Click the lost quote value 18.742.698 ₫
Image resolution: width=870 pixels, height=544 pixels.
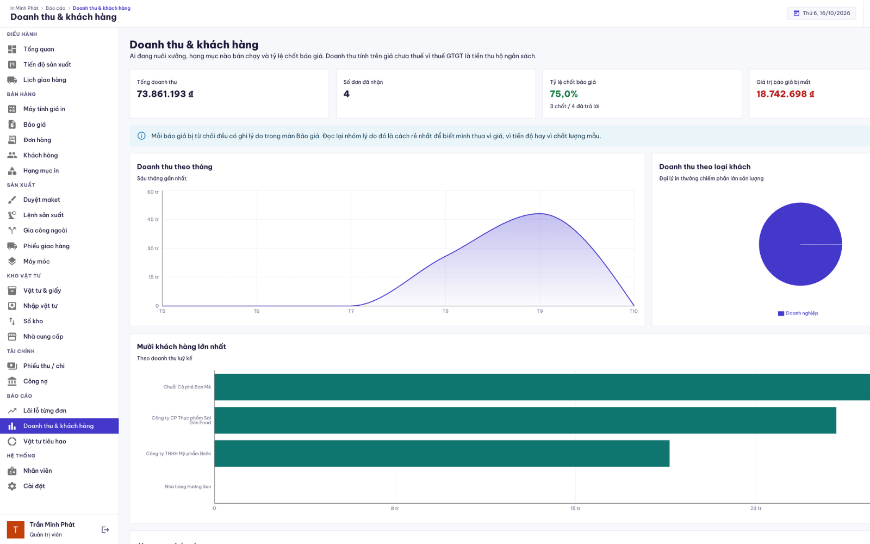(785, 94)
